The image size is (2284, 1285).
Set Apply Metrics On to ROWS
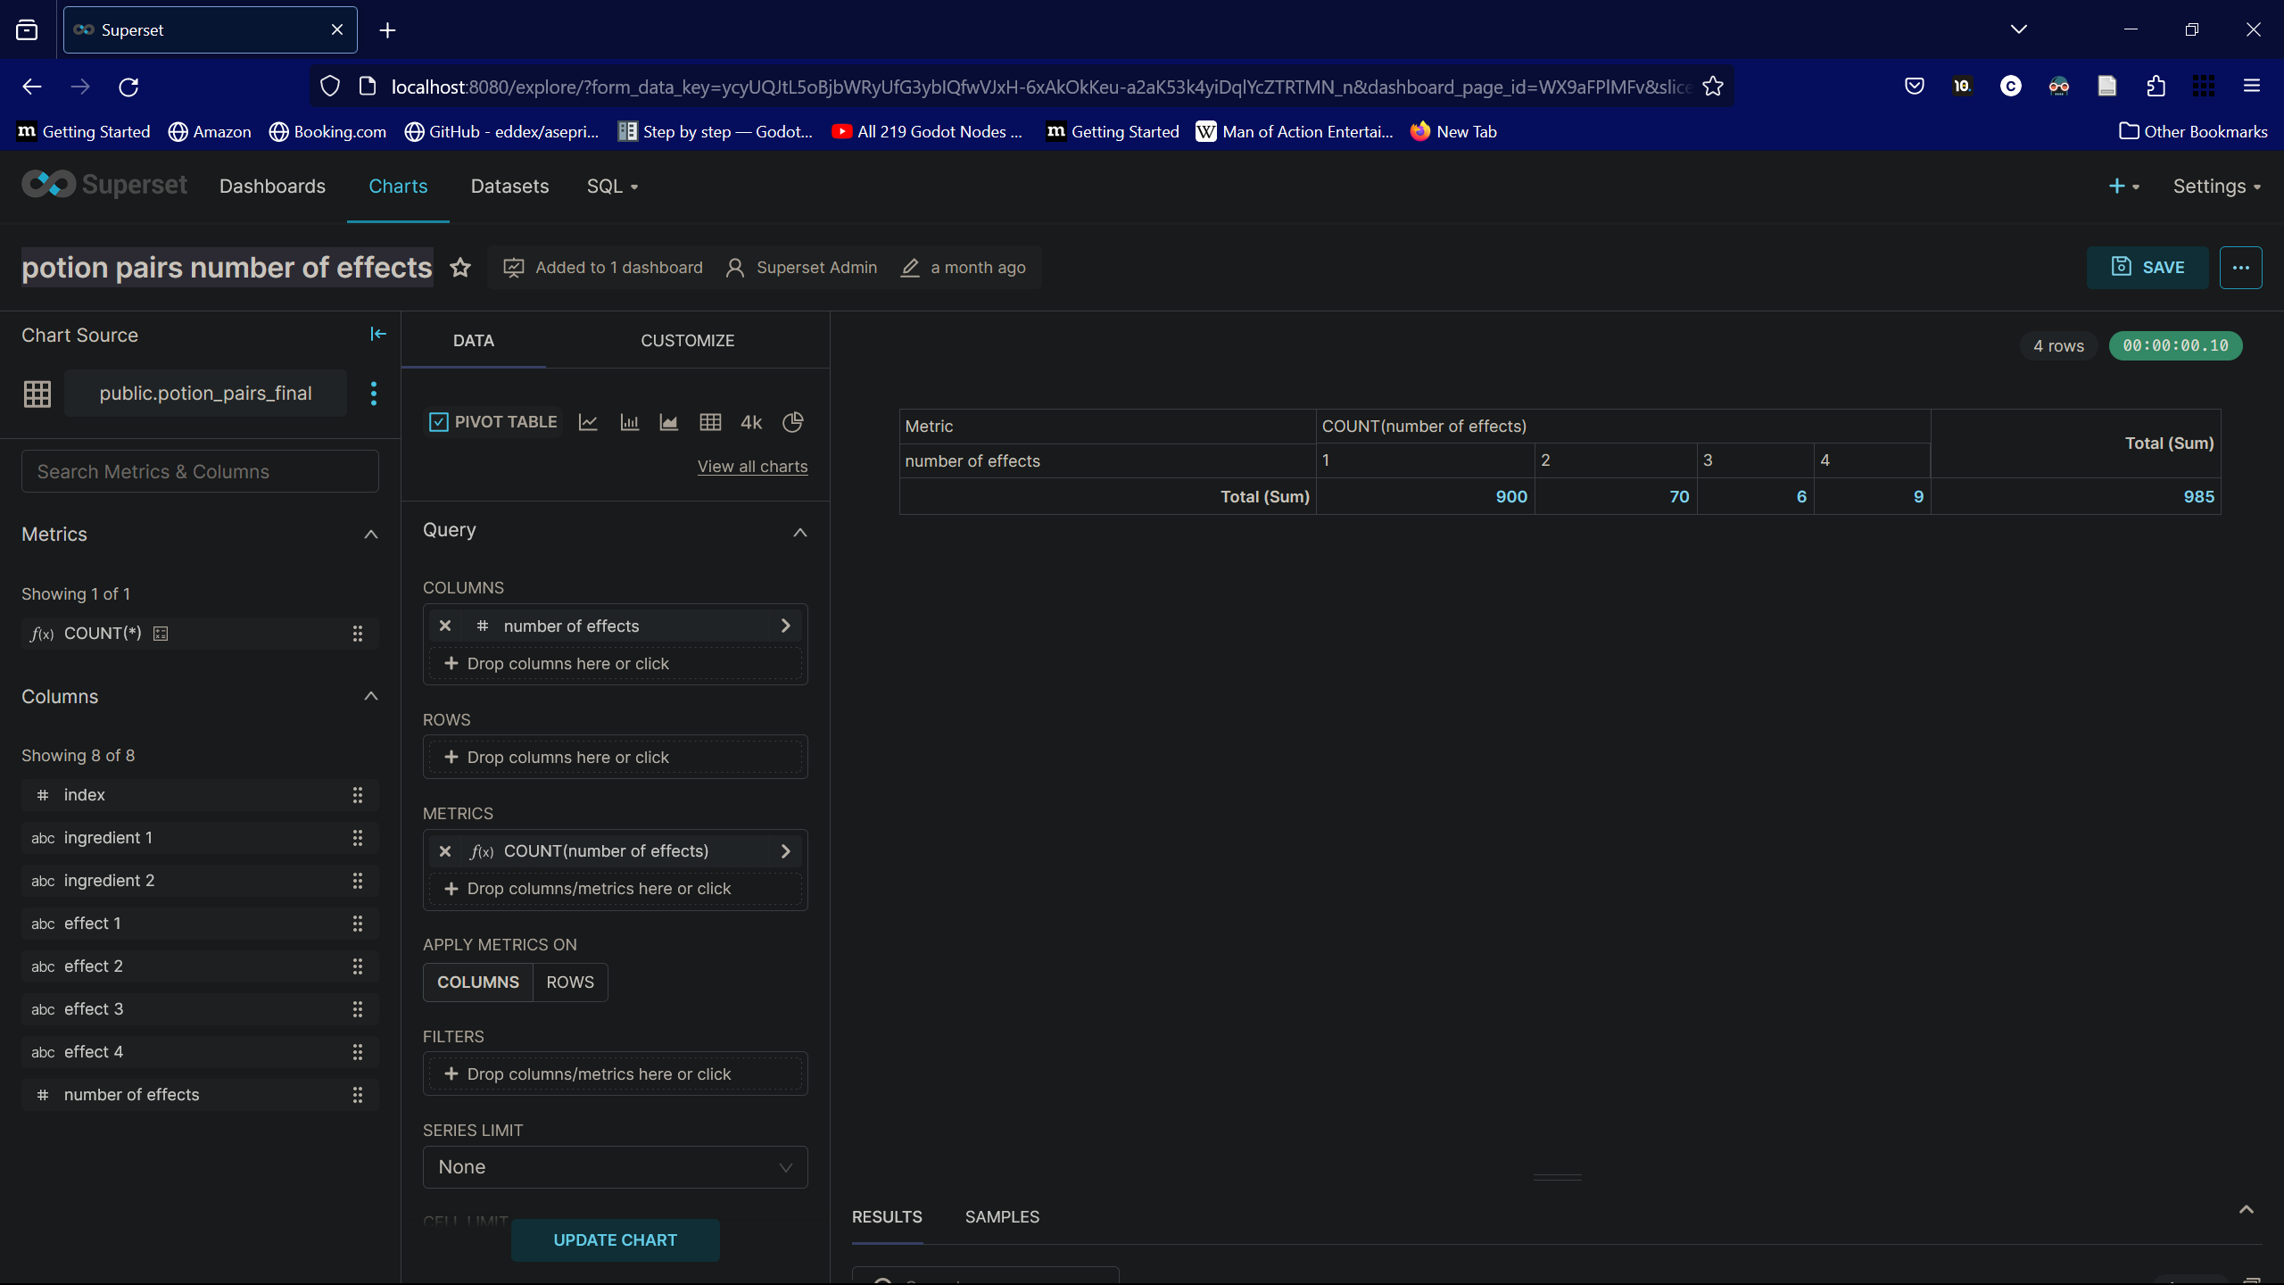(x=569, y=982)
